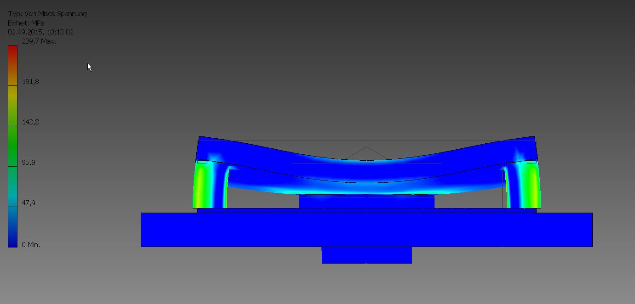Select the date stamp "02.09.2015, 10:13:02"
Screen dimensions: 635x304
(x=41, y=32)
